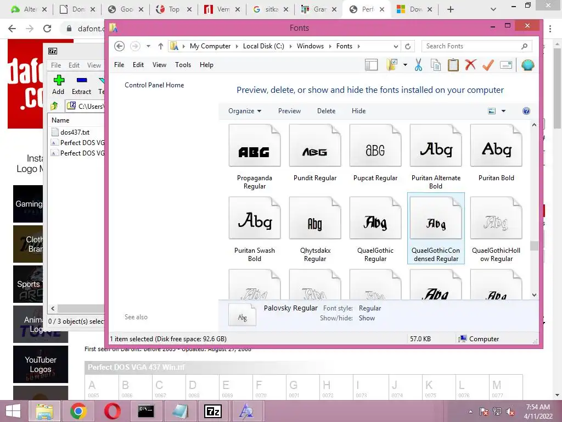The width and height of the screenshot is (562, 422).
Task: Open Chrome from the taskbar
Action: 78,411
